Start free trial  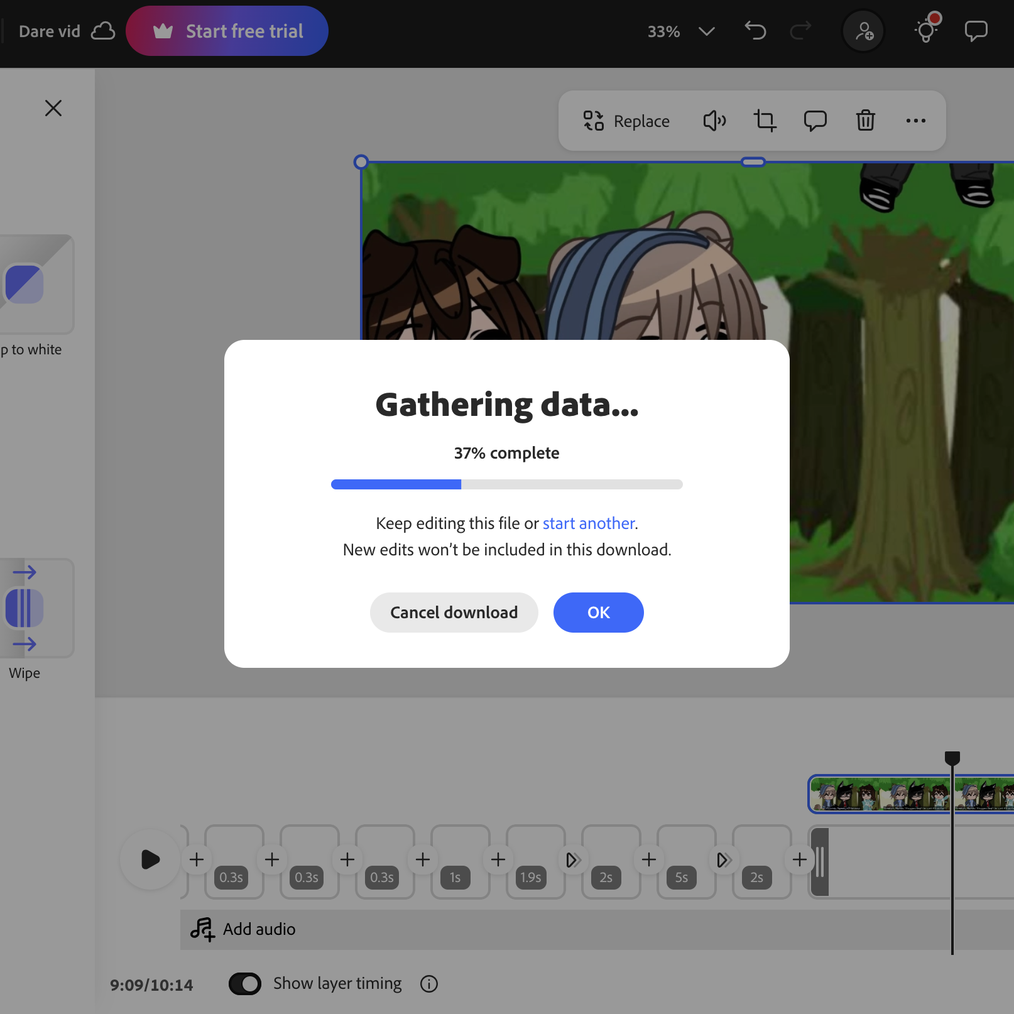[x=227, y=31]
